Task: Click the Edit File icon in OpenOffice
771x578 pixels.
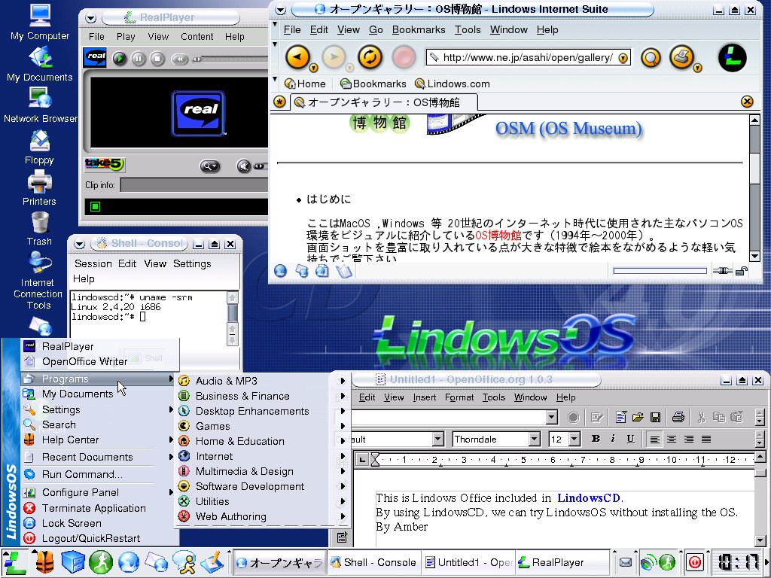Action: tap(597, 417)
